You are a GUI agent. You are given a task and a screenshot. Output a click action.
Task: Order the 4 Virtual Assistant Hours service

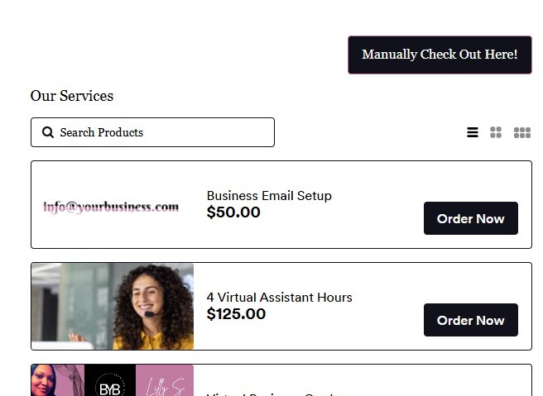pos(470,320)
